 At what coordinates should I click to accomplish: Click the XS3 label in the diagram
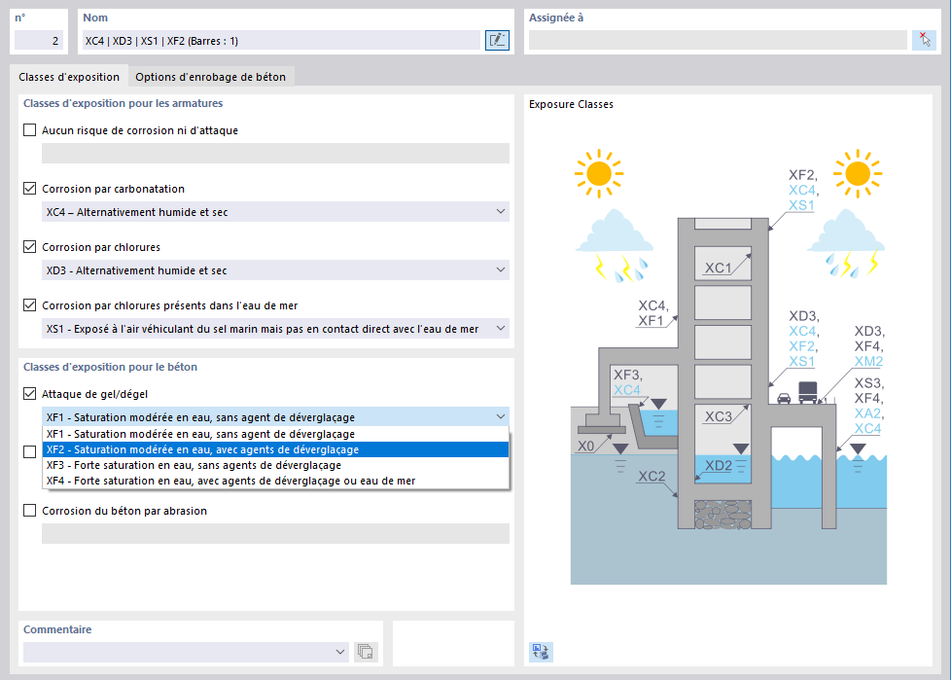click(x=868, y=383)
